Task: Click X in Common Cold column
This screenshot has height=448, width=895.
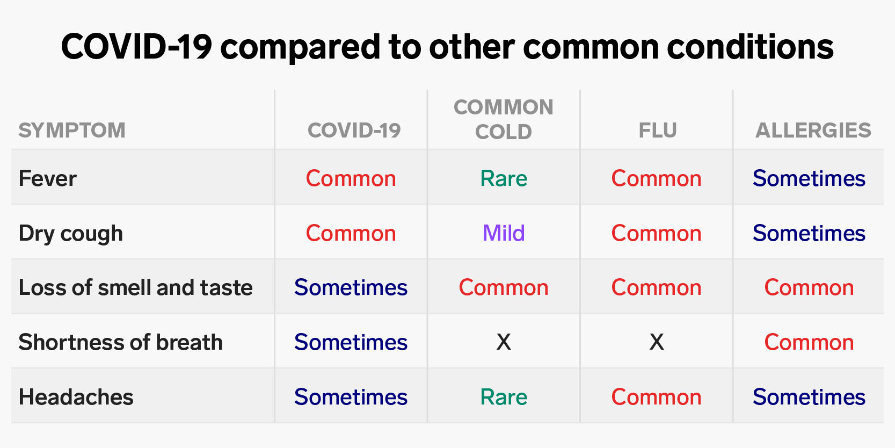Action: point(504,342)
